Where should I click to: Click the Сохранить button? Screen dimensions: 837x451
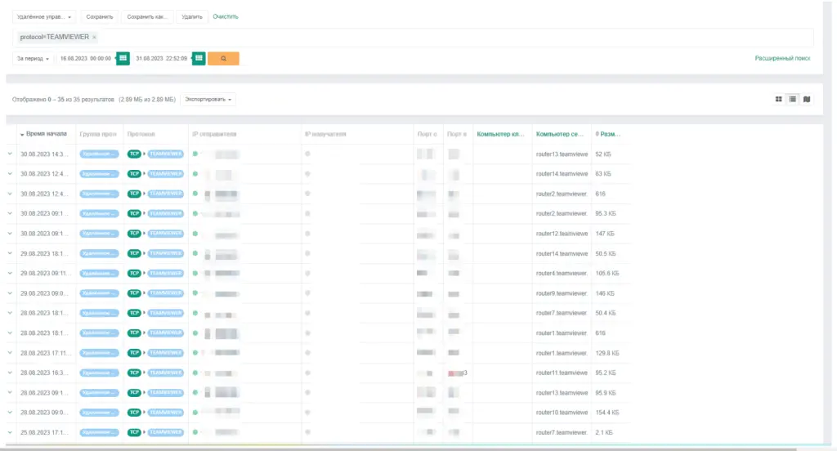tap(99, 17)
